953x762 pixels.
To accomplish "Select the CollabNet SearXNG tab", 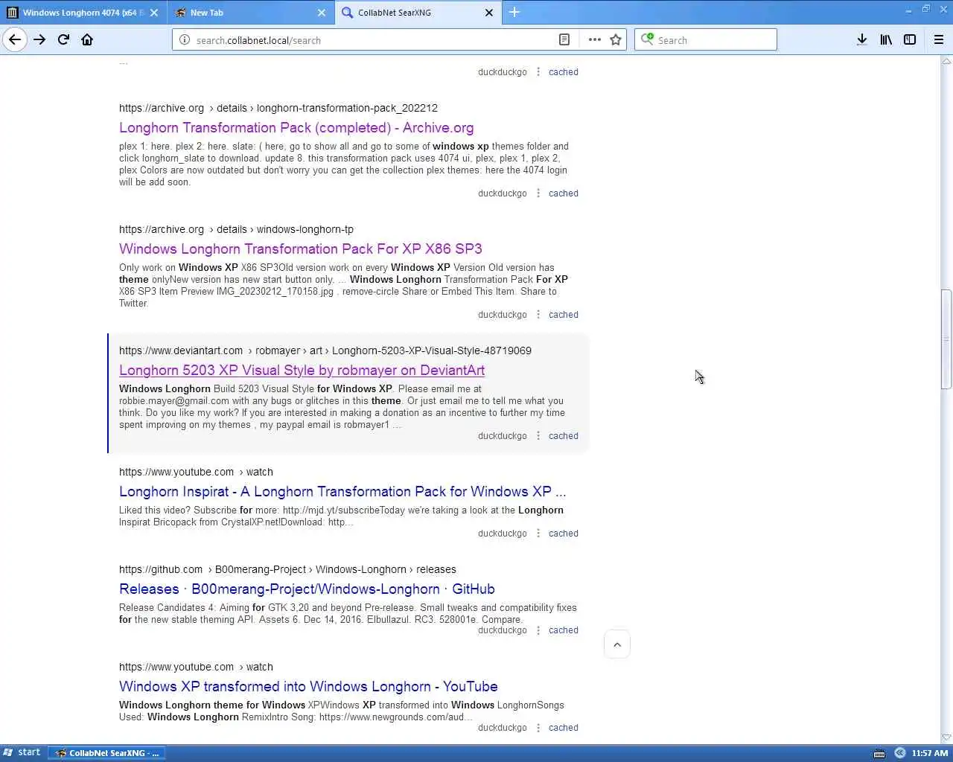I will pos(418,13).
